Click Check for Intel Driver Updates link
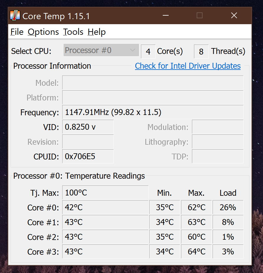The image size is (263, 273). [188, 66]
